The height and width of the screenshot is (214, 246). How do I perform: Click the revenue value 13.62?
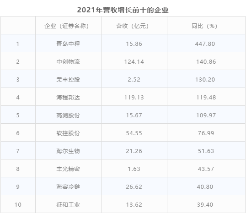point(134,205)
